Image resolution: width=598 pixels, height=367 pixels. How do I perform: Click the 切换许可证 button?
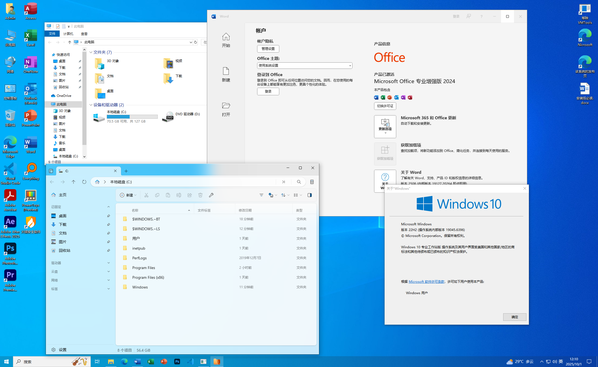[385, 106]
